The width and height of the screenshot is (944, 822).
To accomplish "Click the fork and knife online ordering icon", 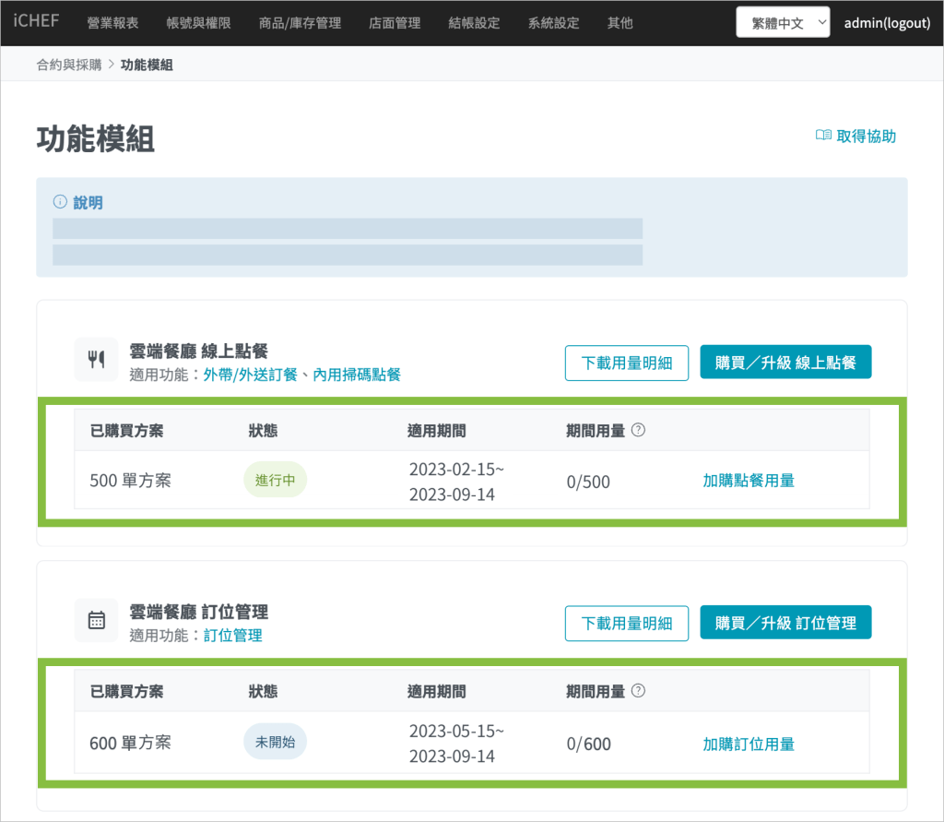I will 96,360.
